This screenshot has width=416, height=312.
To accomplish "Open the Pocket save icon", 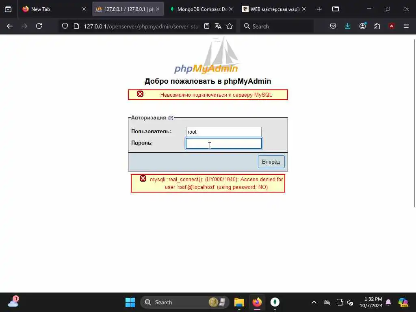I will 333,26.
